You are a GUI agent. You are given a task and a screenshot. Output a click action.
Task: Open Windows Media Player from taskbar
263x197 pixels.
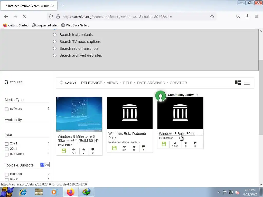point(54,192)
